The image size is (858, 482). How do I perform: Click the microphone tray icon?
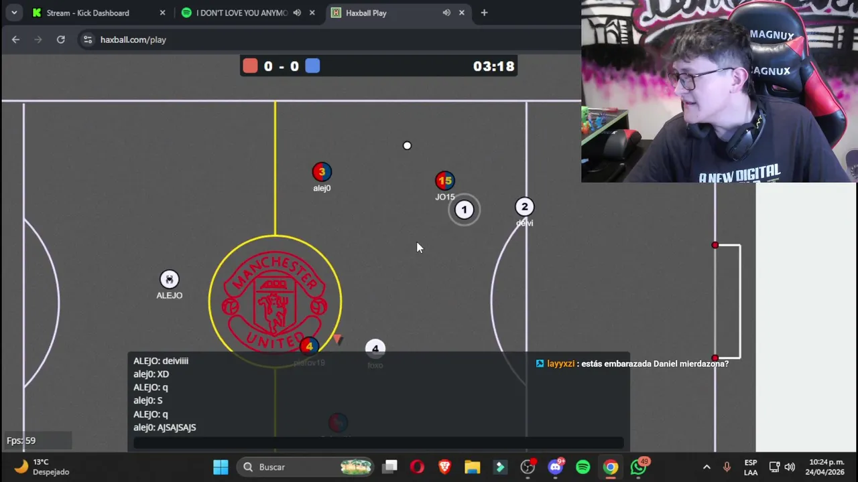(x=727, y=467)
